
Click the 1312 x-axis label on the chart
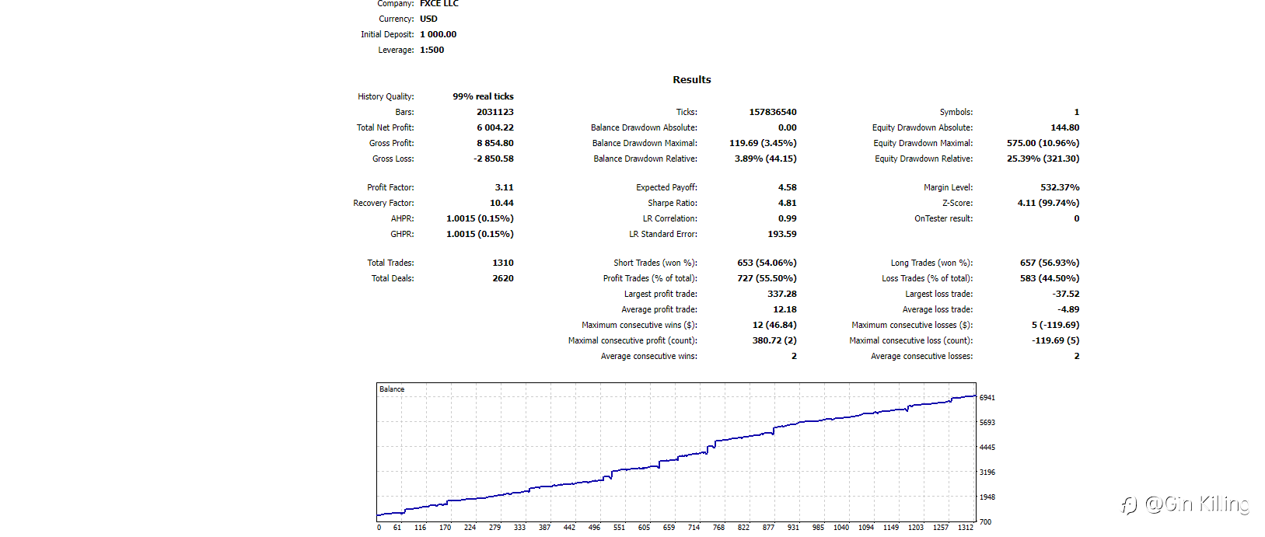point(966,528)
